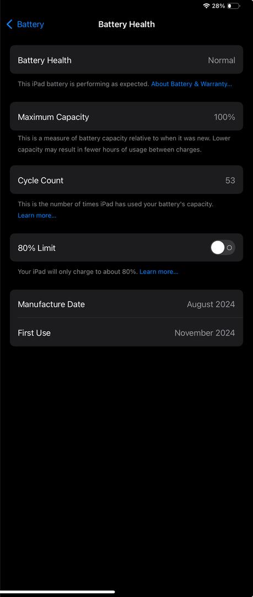Tap the Normal health status value
The width and height of the screenshot is (253, 597).
(222, 60)
